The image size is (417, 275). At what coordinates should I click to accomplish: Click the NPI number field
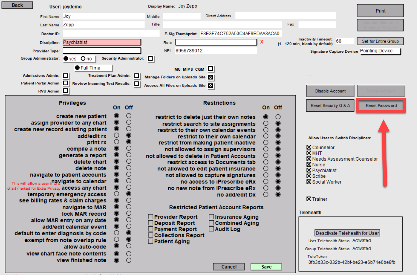click(x=216, y=51)
